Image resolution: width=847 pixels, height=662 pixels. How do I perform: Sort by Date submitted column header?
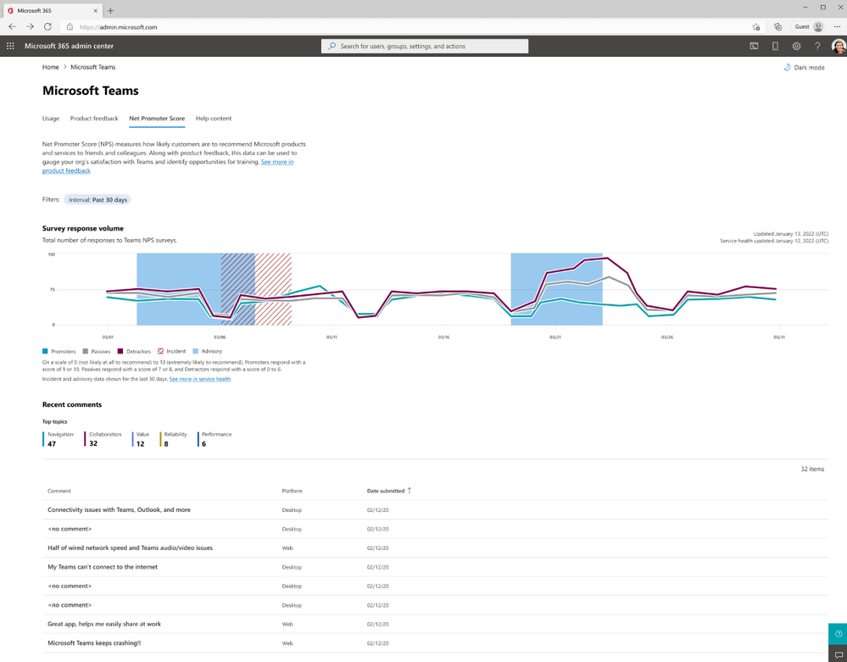pos(386,491)
